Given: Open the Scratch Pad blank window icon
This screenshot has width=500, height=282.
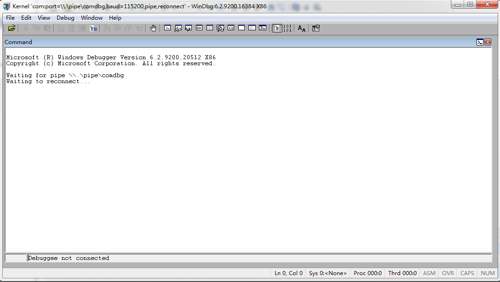Looking at the screenshot, I should click(241, 28).
